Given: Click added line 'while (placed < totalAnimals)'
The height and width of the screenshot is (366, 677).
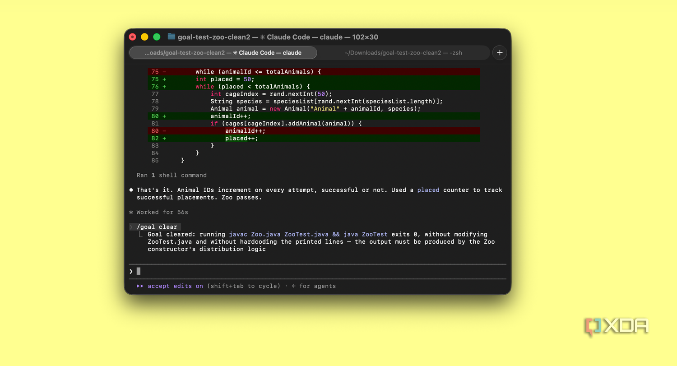Looking at the screenshot, I should (x=314, y=87).
